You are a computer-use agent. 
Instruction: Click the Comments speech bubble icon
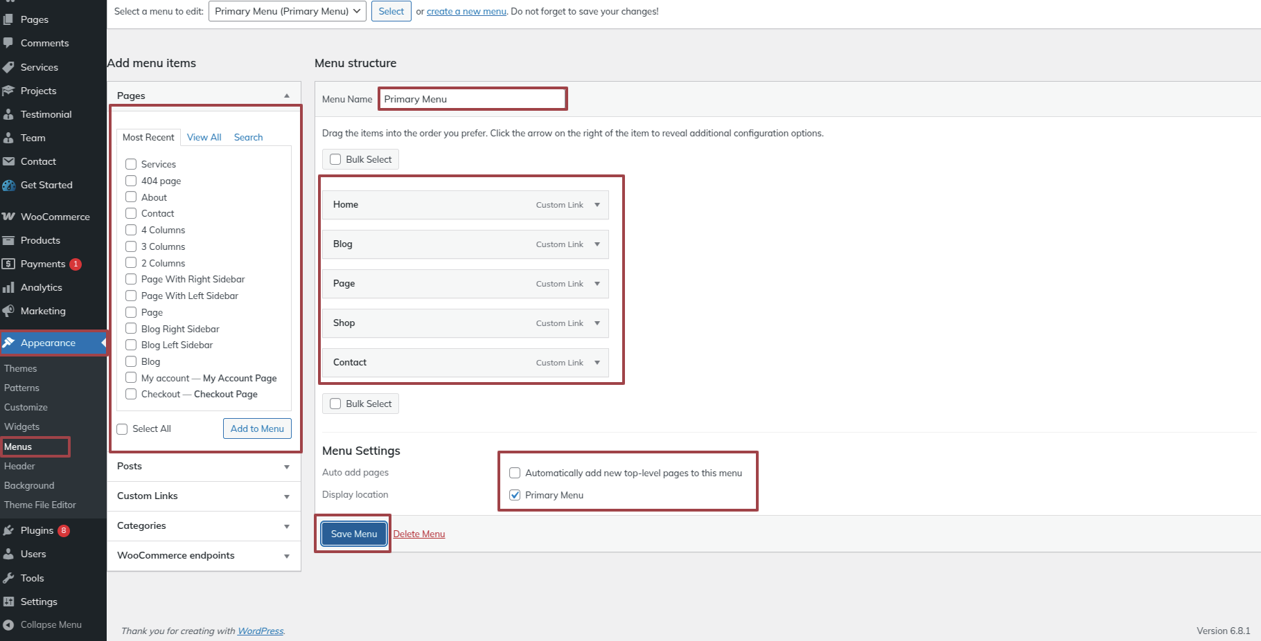click(8, 43)
